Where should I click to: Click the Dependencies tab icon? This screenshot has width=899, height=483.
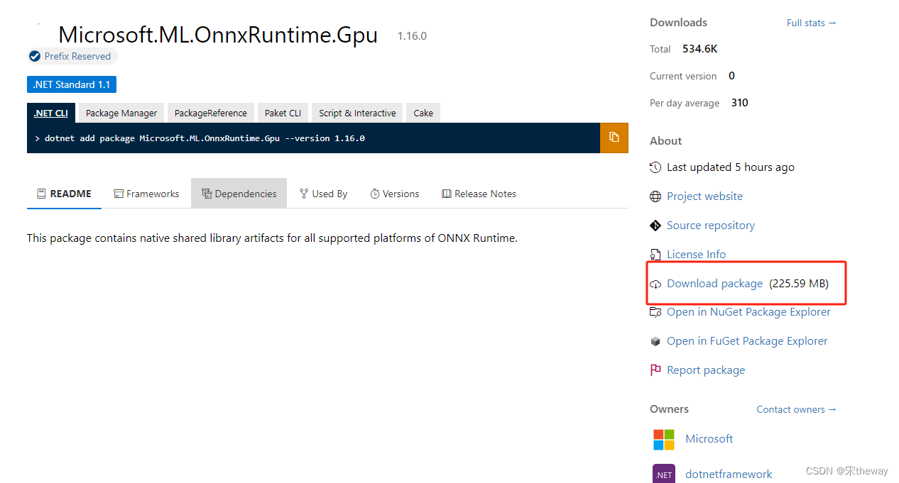207,194
